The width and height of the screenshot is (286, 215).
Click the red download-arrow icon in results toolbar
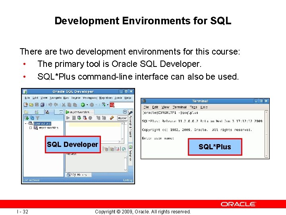pos(118,149)
